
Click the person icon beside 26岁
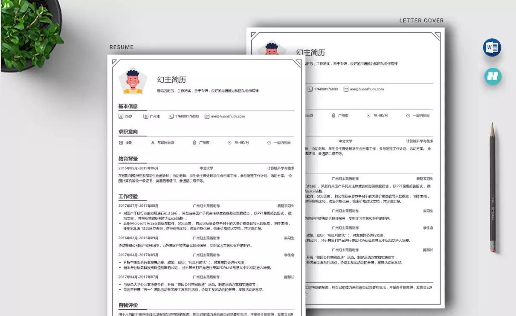[x=121, y=116]
